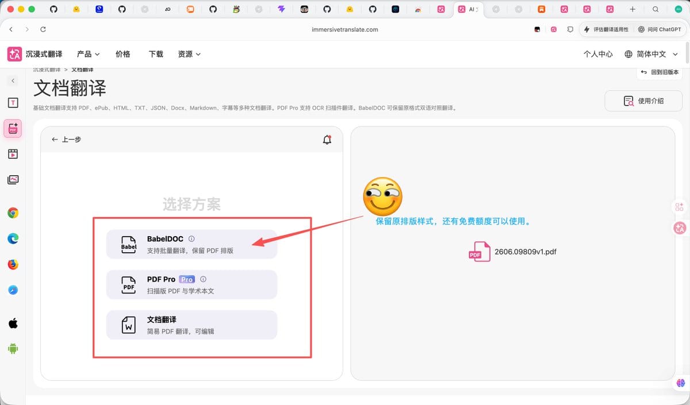Switch to the rainbow icon browser tab
690x405 pixels.
pyautogui.click(x=418, y=9)
